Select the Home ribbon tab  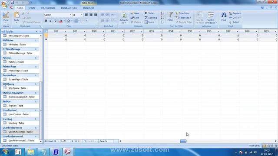20,8
